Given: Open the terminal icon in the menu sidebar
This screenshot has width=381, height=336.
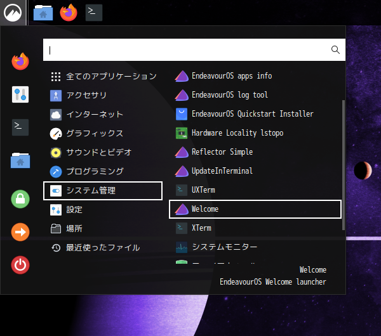Looking at the screenshot, I should [x=20, y=127].
